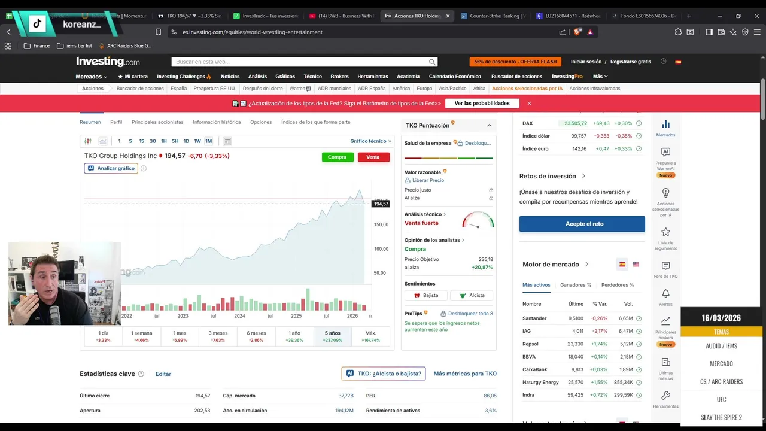The height and width of the screenshot is (431, 766).
Task: Click the browser share icon in address bar
Action: coord(562,32)
